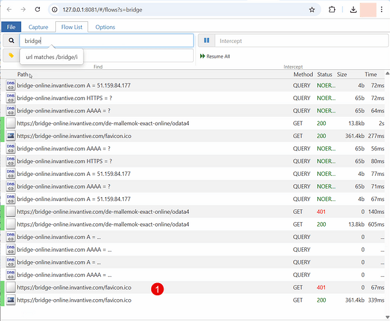Select the HTTPS = ? DNS query taking 72ms

tap(193, 98)
